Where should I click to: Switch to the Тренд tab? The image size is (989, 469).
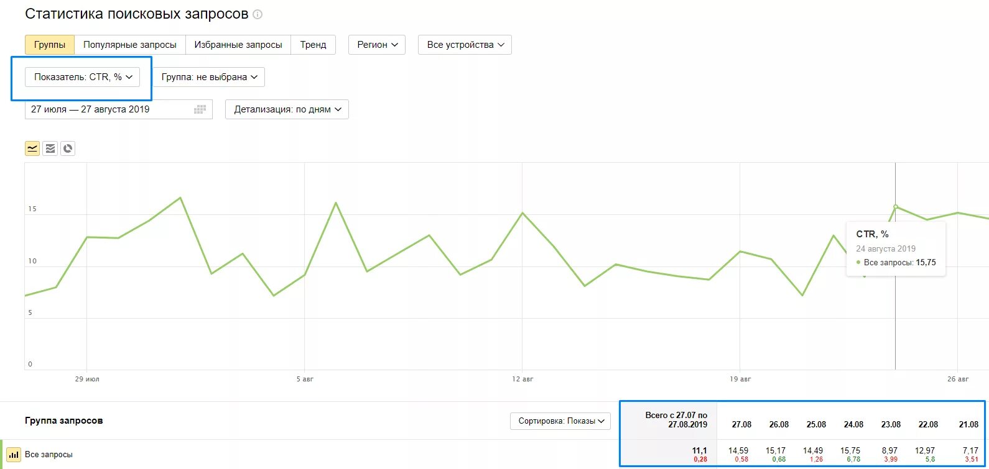[x=313, y=45]
